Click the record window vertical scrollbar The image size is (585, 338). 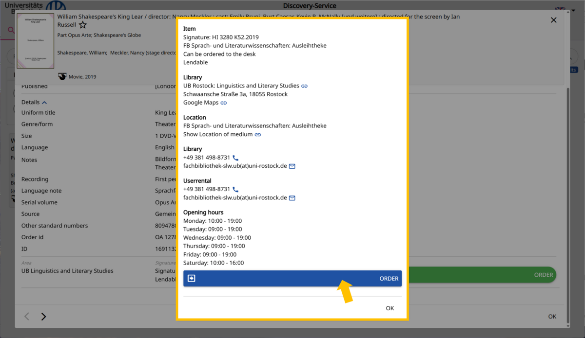[567, 204]
